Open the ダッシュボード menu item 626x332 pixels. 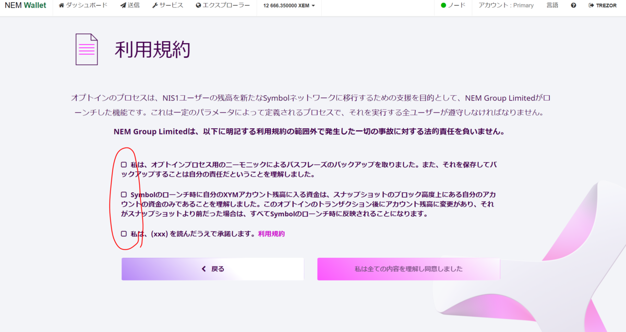click(83, 5)
